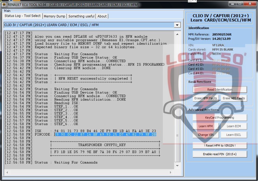Screen dimensions: 258x181
Task: Select the Status Log - Tool Select tab
Action: (23, 16)
